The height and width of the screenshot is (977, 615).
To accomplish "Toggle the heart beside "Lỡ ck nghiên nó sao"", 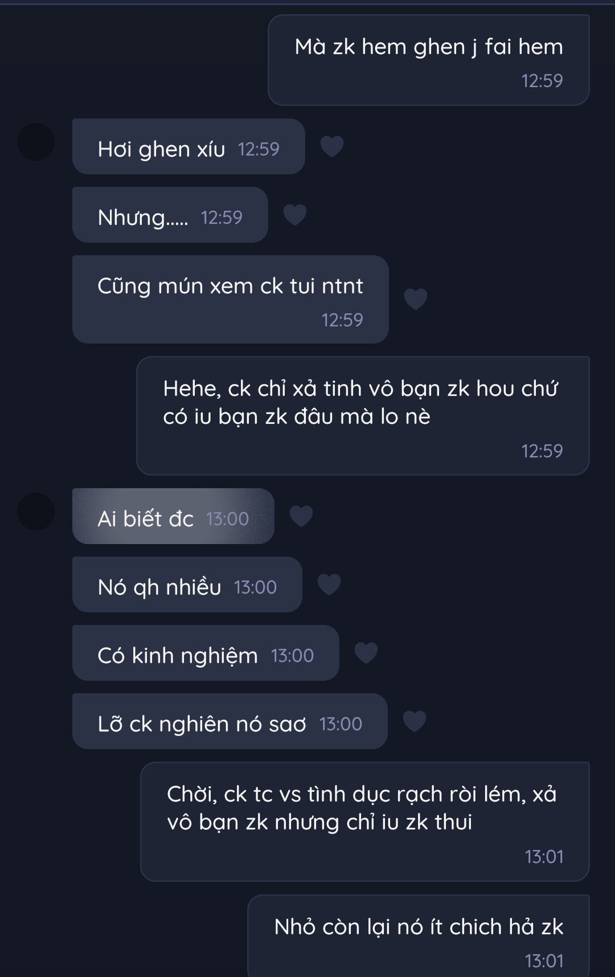I will [x=414, y=721].
